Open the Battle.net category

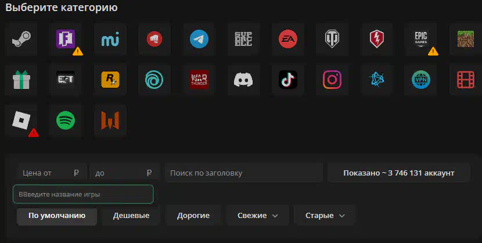coord(377,80)
